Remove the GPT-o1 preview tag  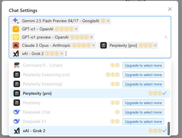pyautogui.click(x=92, y=37)
